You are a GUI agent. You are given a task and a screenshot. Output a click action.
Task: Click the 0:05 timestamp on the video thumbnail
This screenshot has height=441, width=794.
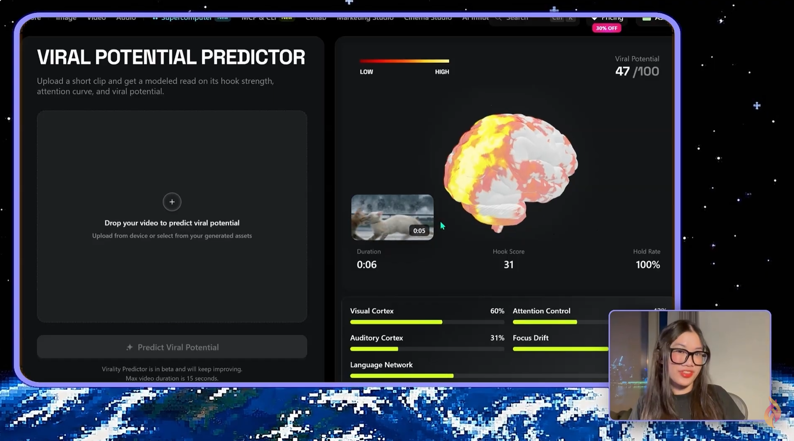[x=419, y=231]
